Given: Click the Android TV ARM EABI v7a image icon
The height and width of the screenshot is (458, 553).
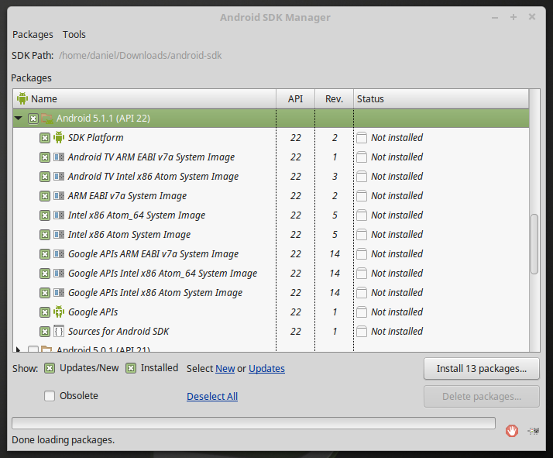Looking at the screenshot, I should [59, 157].
